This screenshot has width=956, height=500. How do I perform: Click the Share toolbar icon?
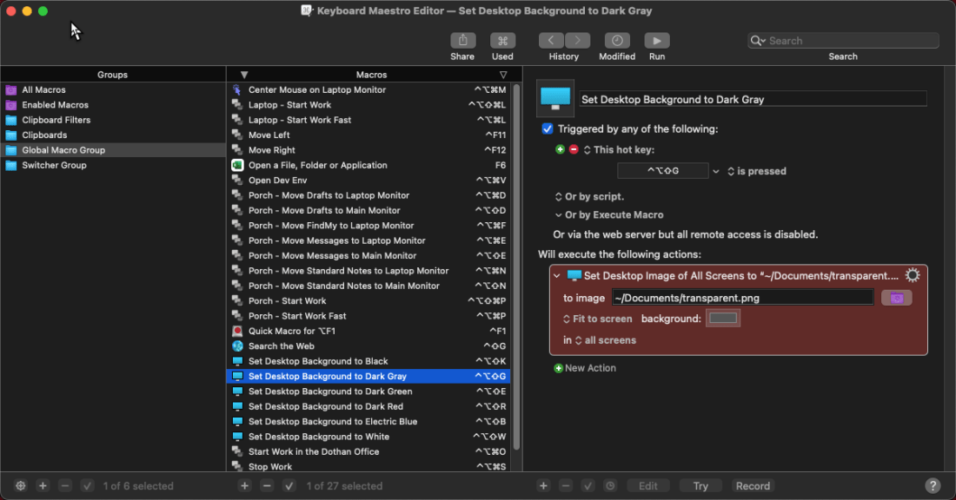pyautogui.click(x=462, y=41)
